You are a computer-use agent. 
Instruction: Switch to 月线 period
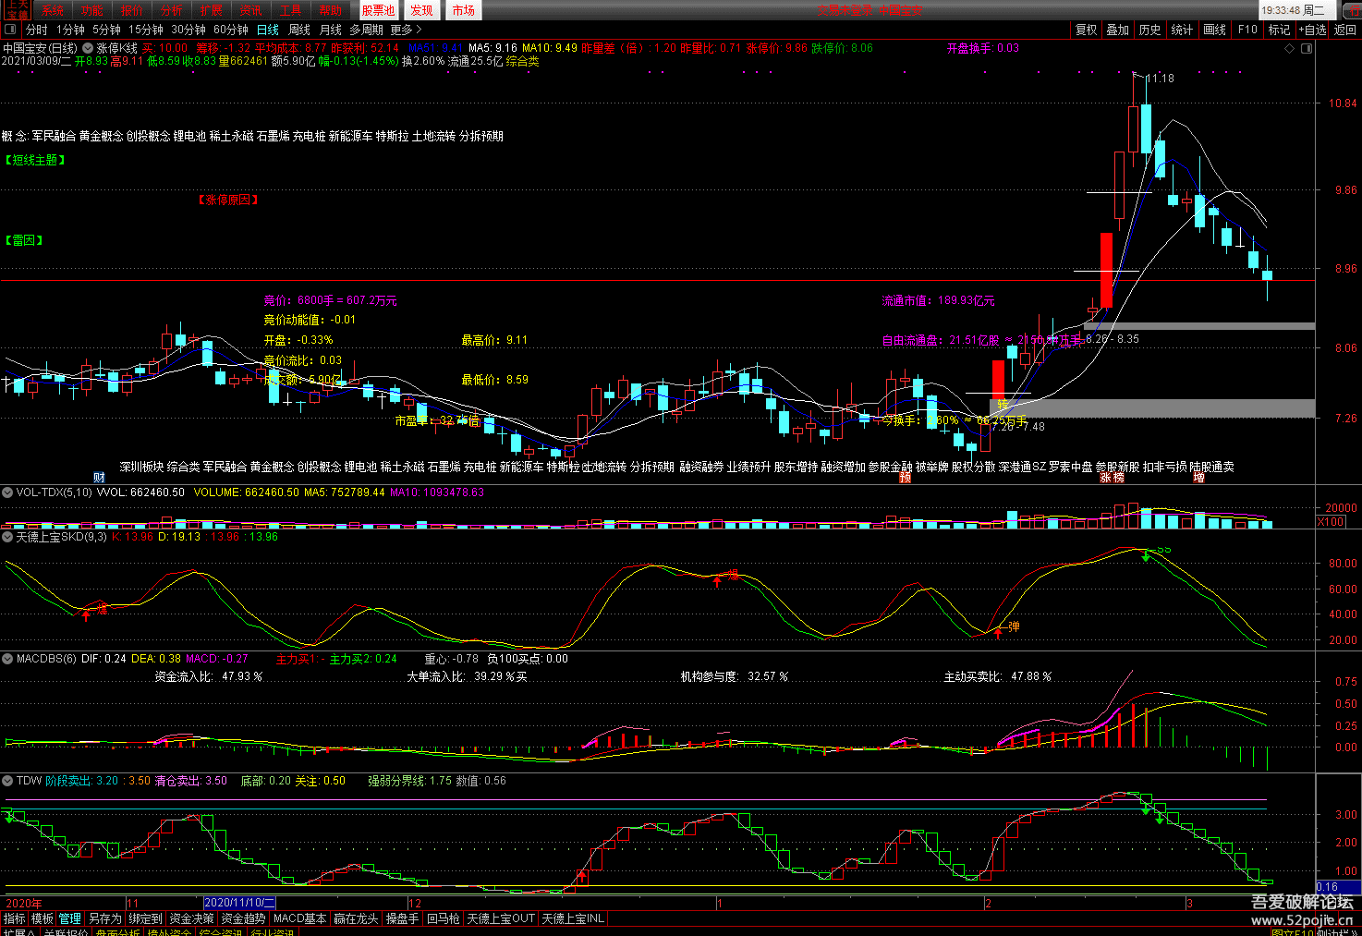[x=331, y=30]
